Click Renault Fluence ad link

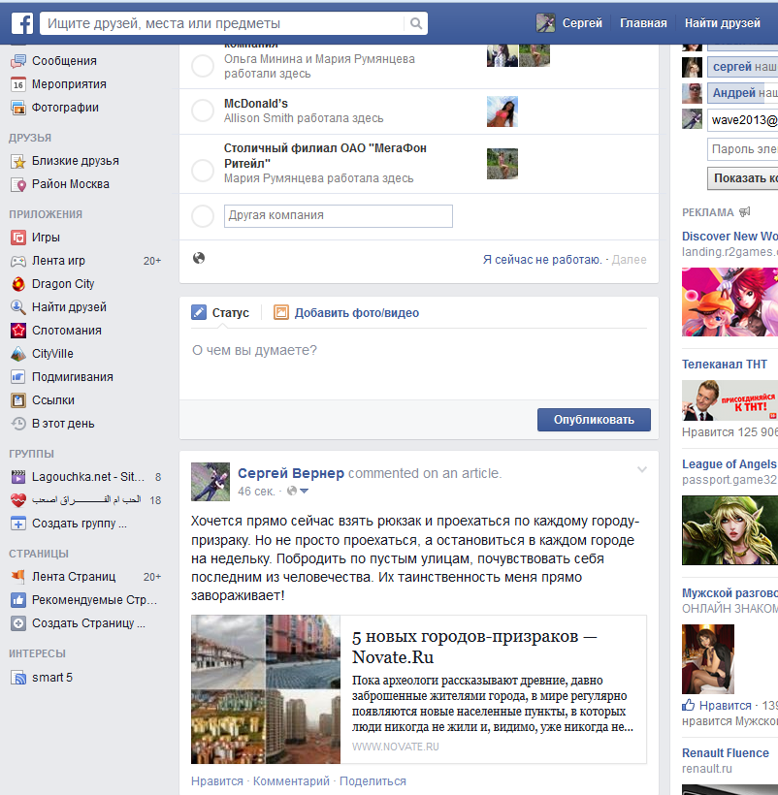pos(726,753)
